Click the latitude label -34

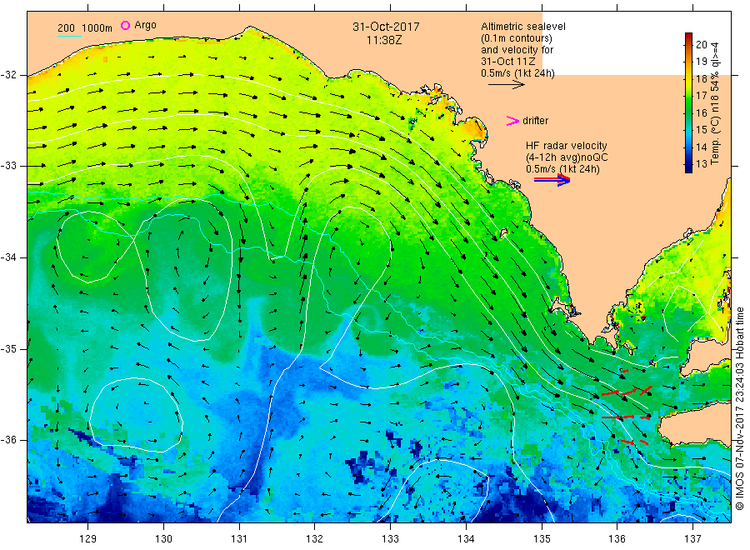(x=8, y=257)
